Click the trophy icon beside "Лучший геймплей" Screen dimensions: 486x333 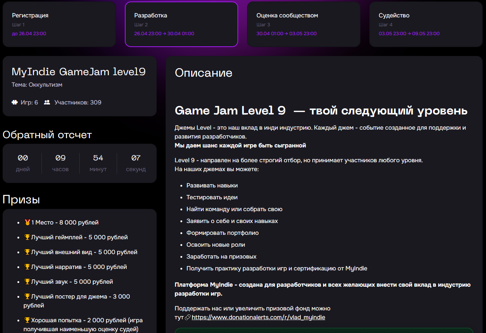pyautogui.click(x=27, y=237)
